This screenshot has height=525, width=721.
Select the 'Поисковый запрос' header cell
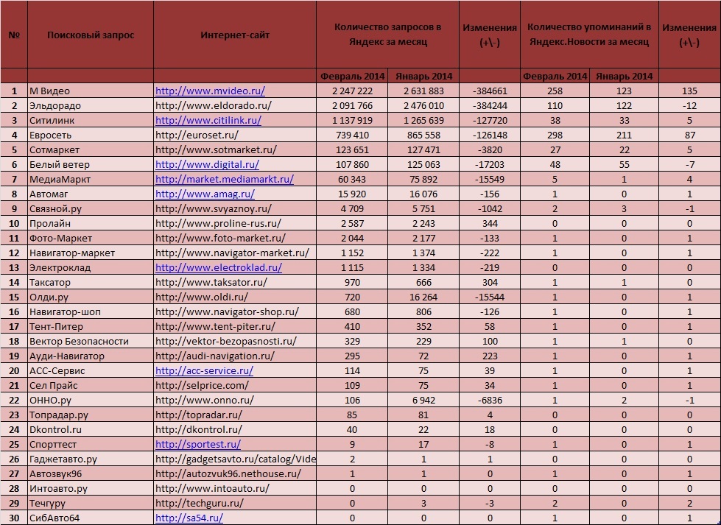91,35
